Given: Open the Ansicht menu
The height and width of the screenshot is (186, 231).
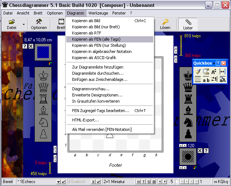Looking at the screenshot, I should (23, 13).
